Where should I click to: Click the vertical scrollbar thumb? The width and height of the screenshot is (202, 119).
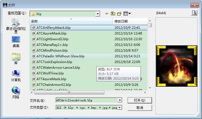[x=150, y=25]
